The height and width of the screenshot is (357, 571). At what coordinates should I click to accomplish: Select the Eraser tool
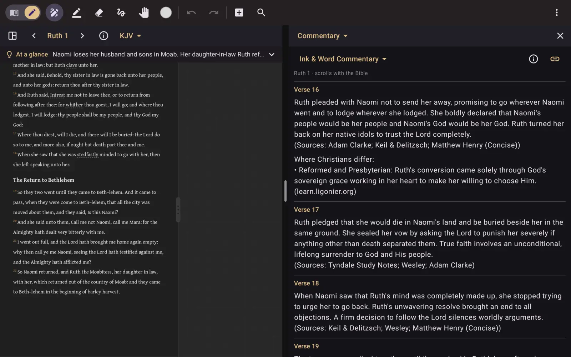[99, 13]
